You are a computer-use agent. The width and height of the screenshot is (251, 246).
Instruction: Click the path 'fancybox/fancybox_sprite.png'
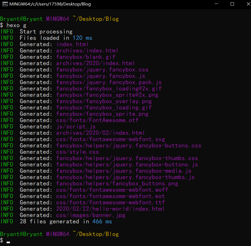tap(102, 114)
